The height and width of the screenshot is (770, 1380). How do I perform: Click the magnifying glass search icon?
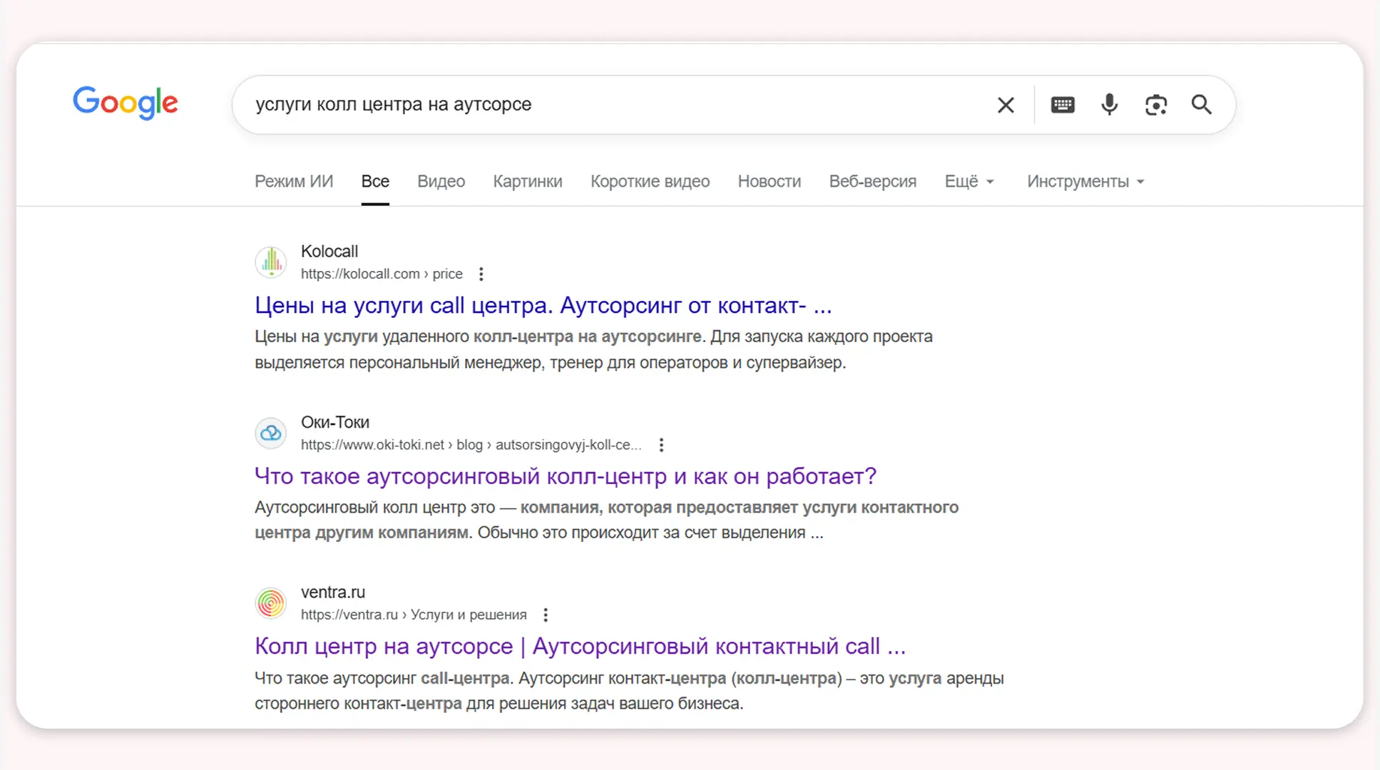[x=1202, y=104]
